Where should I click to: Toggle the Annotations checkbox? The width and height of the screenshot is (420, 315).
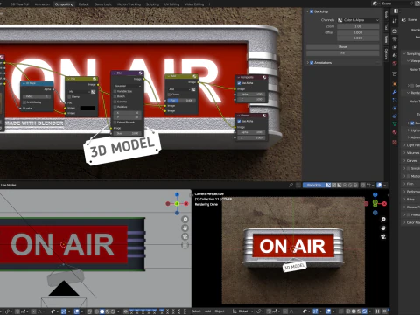(311, 63)
